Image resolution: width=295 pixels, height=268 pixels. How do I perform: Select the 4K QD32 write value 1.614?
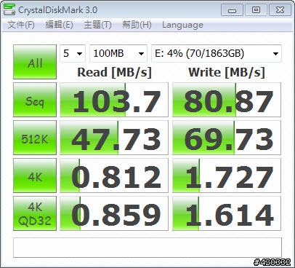pyautogui.click(x=227, y=213)
